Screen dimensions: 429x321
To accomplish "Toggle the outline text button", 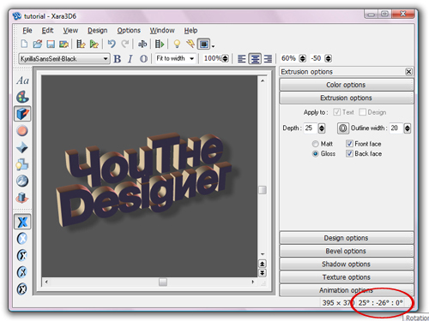I will point(143,59).
